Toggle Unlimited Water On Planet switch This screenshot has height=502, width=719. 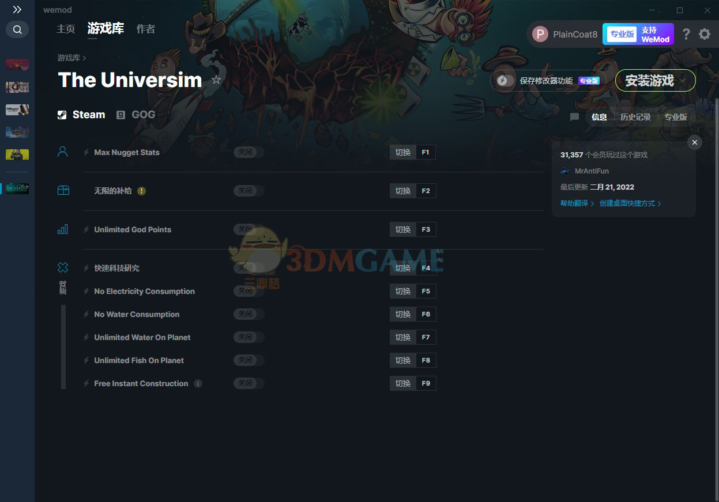tap(249, 337)
